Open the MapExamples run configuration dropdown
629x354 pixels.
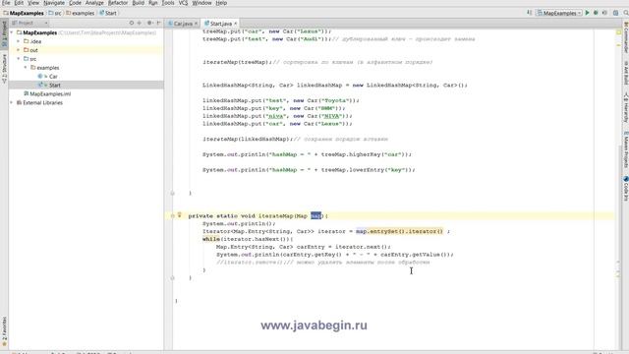point(559,13)
